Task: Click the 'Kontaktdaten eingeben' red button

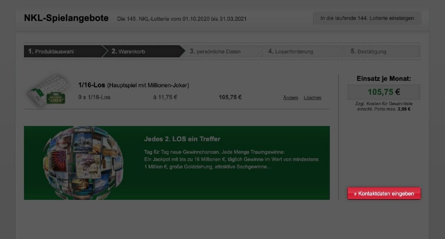Action: [384, 193]
